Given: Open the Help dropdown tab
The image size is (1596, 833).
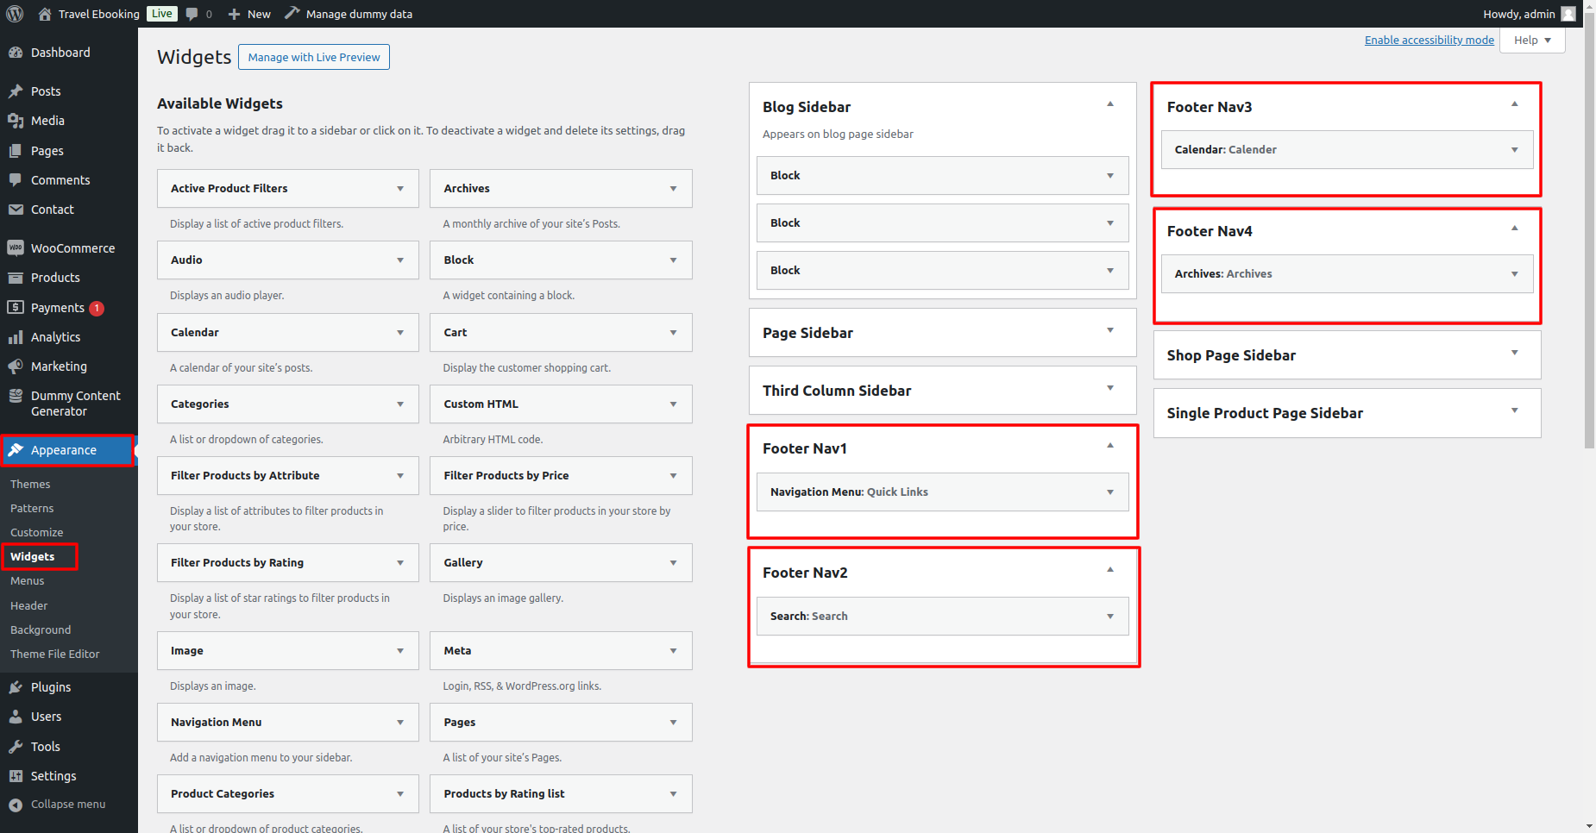Looking at the screenshot, I should point(1532,41).
